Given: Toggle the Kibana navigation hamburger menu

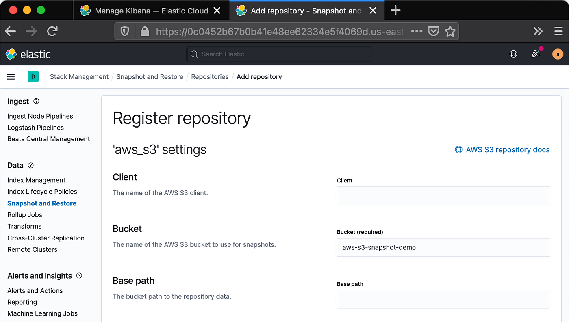Looking at the screenshot, I should coord(11,77).
